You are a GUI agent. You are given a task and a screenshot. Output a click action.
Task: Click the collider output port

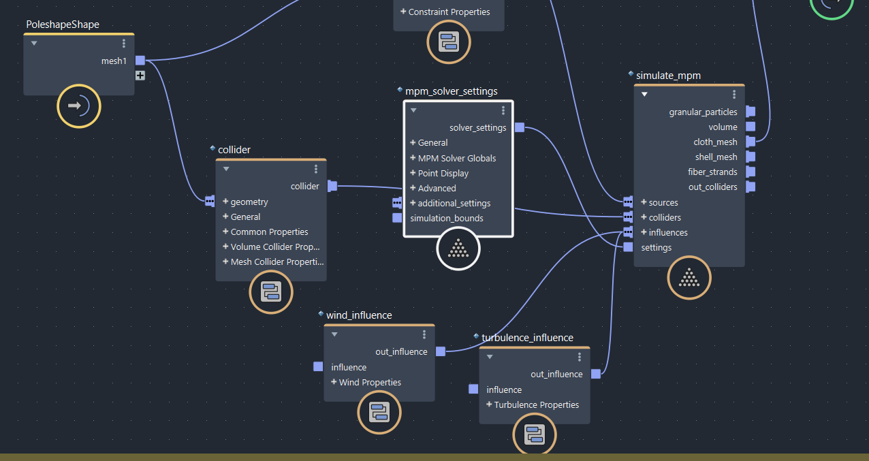(332, 186)
